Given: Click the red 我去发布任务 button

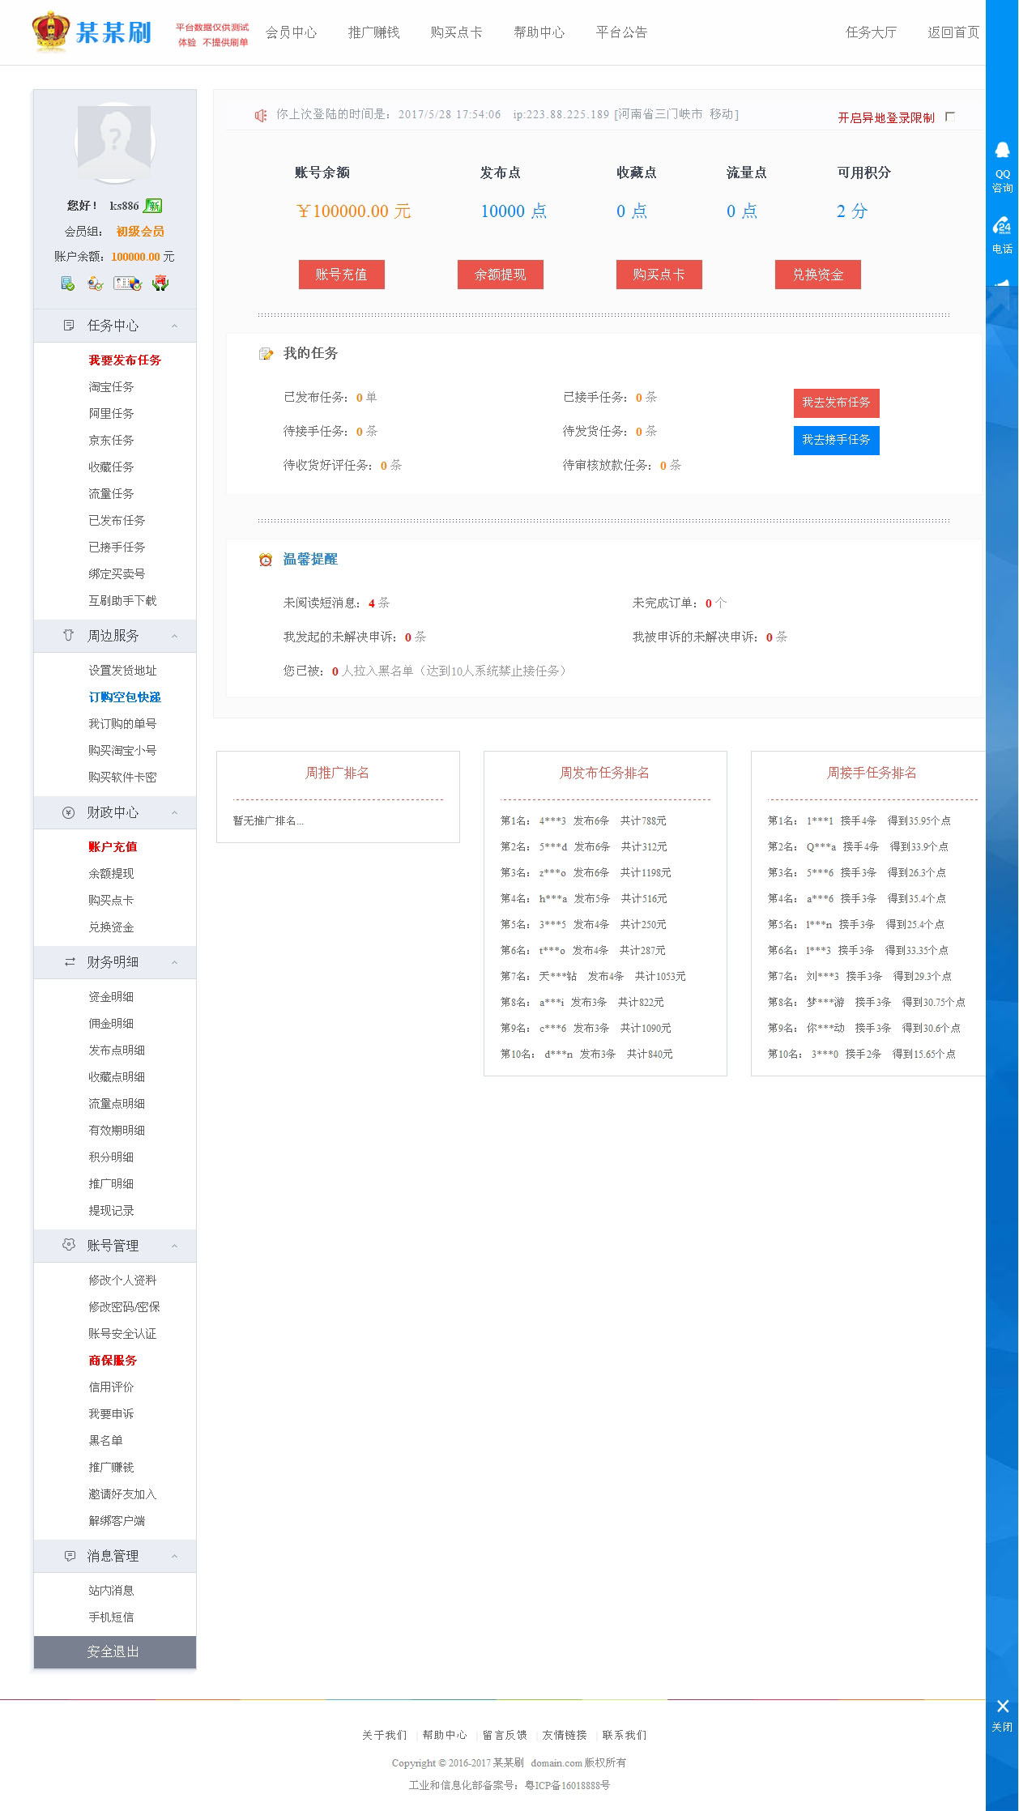Looking at the screenshot, I should 837,403.
